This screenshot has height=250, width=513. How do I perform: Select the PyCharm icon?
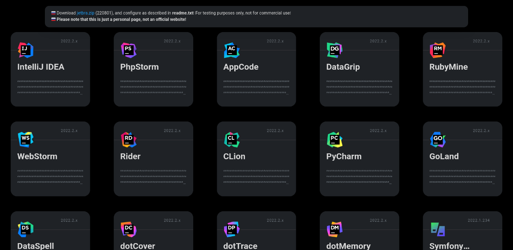[334, 139]
